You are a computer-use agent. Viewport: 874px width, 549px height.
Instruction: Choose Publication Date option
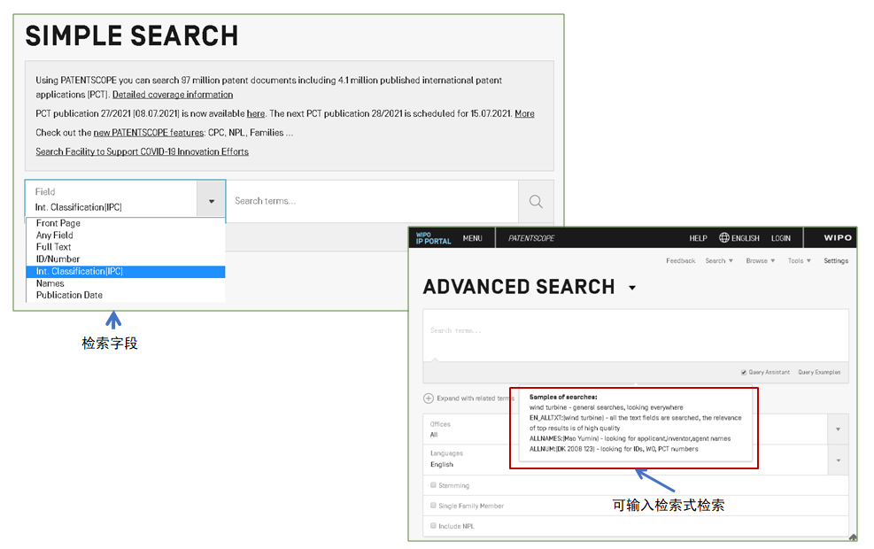[x=69, y=295]
